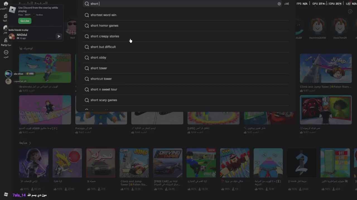This screenshot has width=357, height=200.
Task: Click the Go Live button in Discord overlay
Action: [x=25, y=21]
